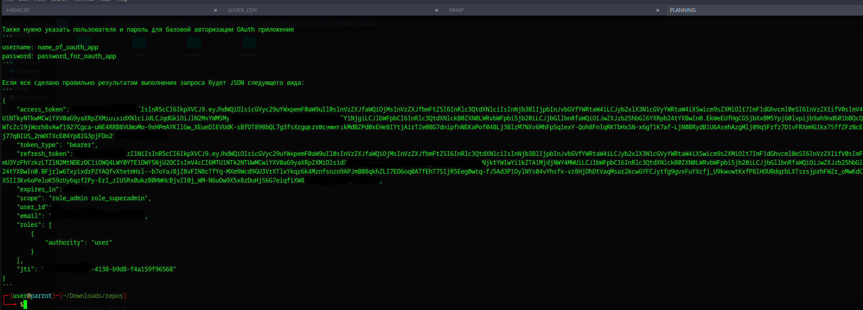
Task: Open the NMAP terminal tab
Action: [456, 10]
